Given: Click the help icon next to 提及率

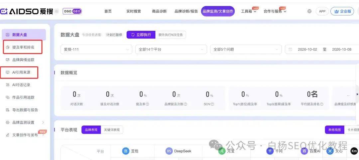Looking at the screenshot, I should click(148, 104).
